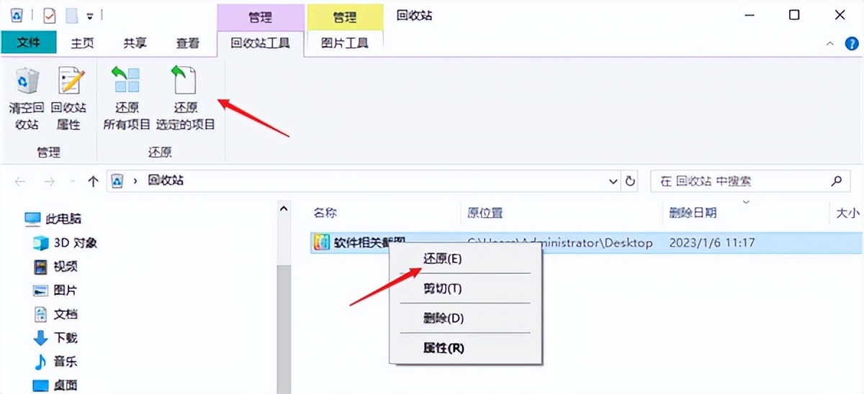864x394 pixels.
Task: Switch to the 主页 tab
Action: 82,43
